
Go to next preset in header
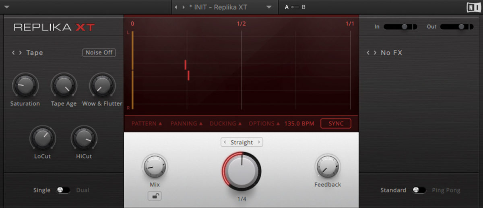click(x=184, y=7)
